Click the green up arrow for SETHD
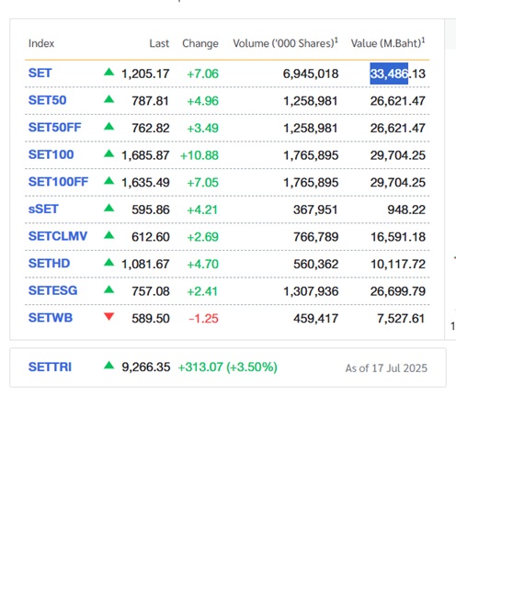The image size is (524, 600). (x=109, y=262)
